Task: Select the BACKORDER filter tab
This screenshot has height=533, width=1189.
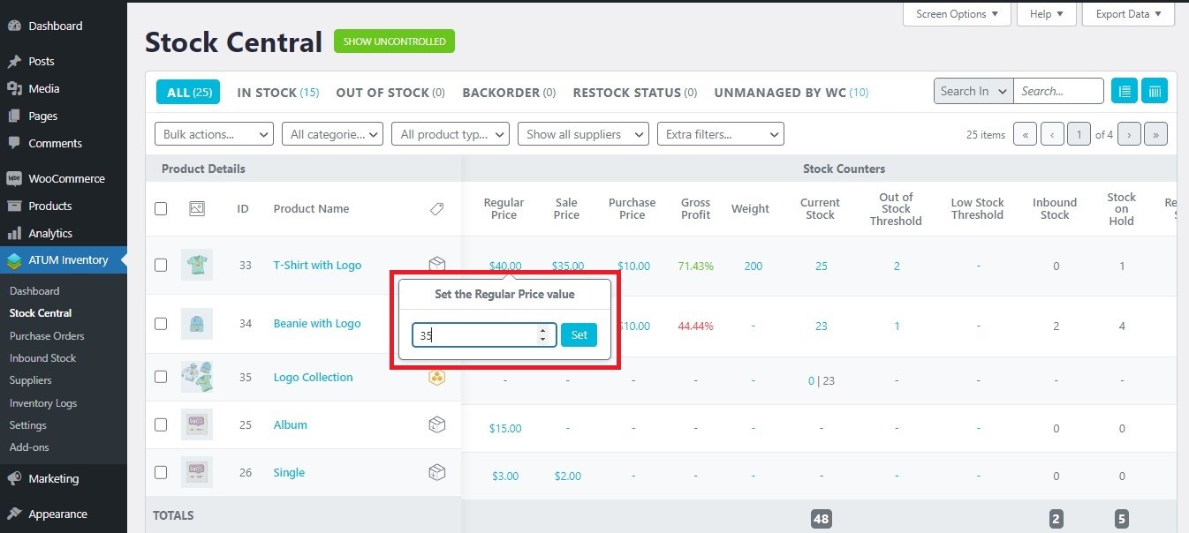Action: (x=509, y=92)
